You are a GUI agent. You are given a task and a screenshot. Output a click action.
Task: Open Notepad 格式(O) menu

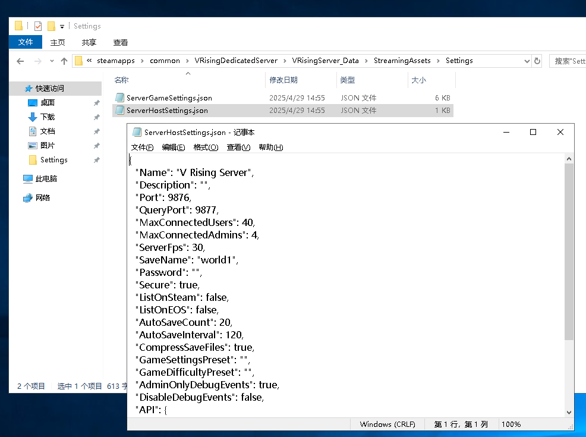pos(206,147)
